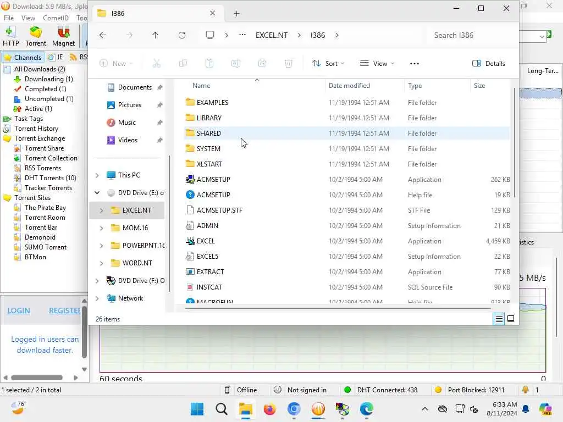Screen dimensions: 563x422
Task: Expand the WORD.NT folder node
Action: tap(101, 263)
